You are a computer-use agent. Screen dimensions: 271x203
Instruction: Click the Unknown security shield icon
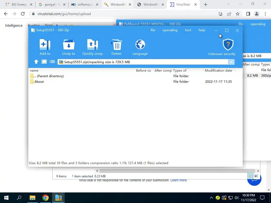coord(228,44)
